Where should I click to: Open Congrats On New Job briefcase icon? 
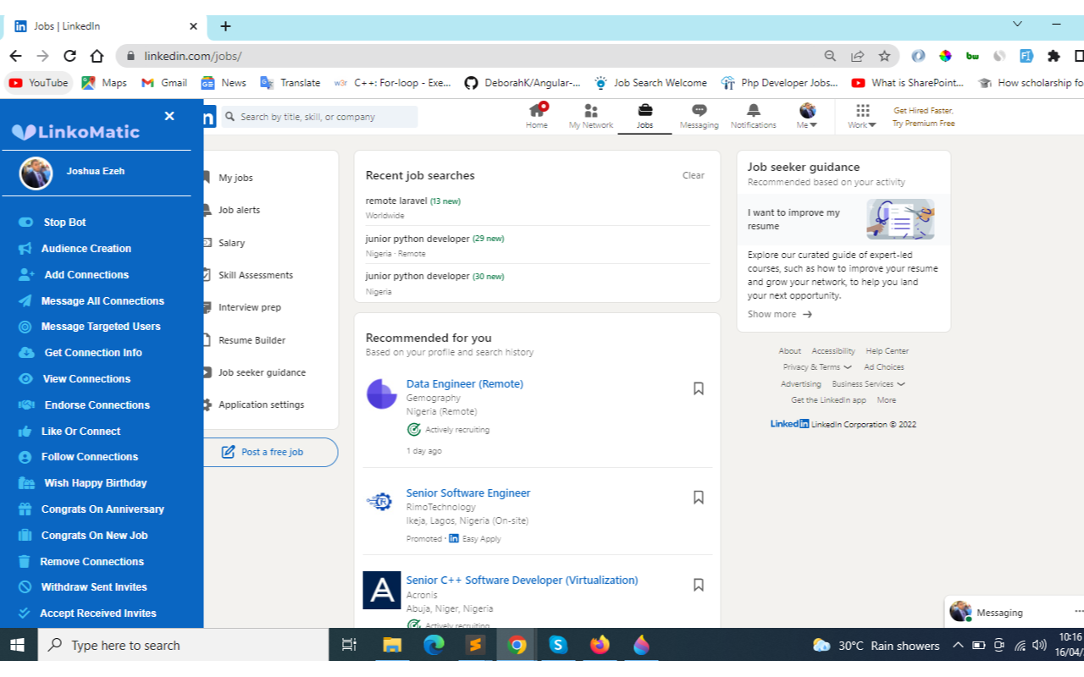coord(25,536)
